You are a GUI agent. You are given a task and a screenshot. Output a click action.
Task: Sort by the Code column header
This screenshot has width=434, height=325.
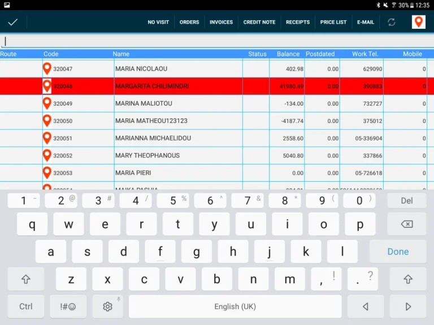(x=51, y=54)
